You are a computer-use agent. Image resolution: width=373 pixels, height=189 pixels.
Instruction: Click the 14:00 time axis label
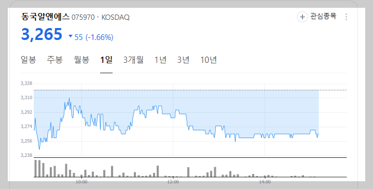pyautogui.click(x=265, y=182)
